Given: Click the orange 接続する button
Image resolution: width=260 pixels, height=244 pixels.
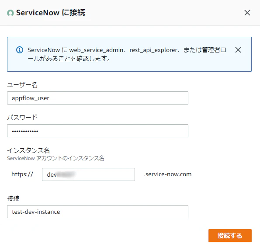Looking at the screenshot, I should tap(230, 236).
